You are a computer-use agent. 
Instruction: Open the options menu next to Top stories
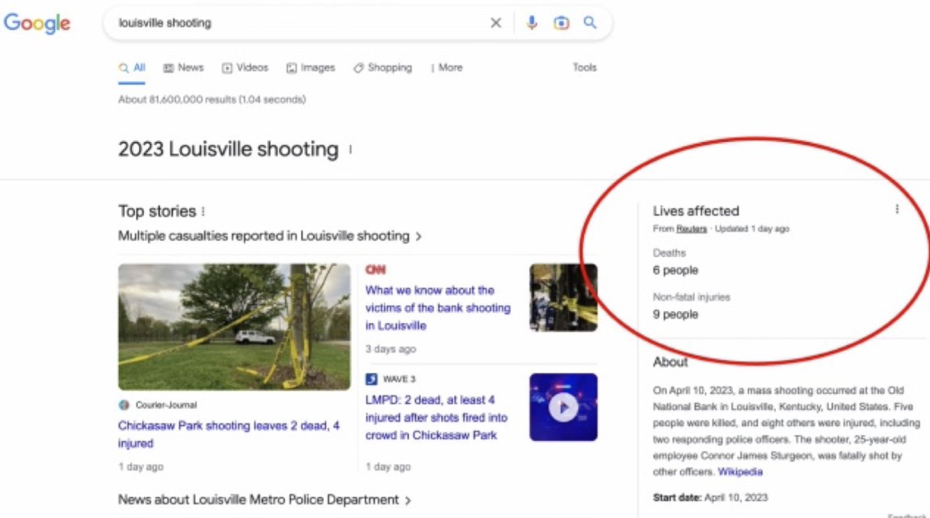click(203, 211)
